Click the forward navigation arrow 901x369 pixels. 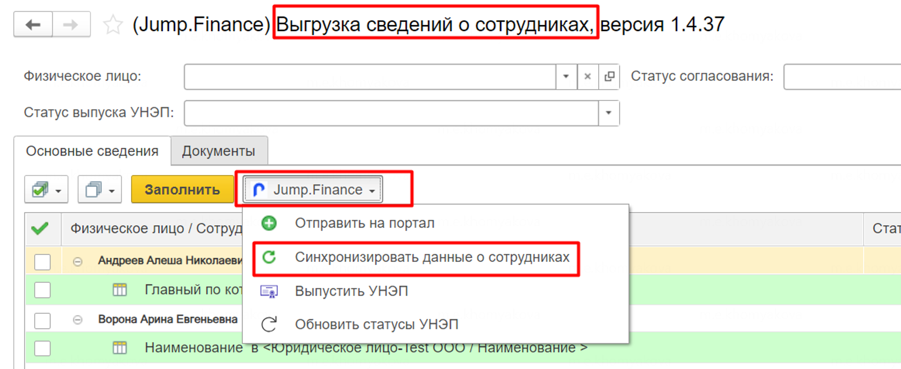coord(71,24)
